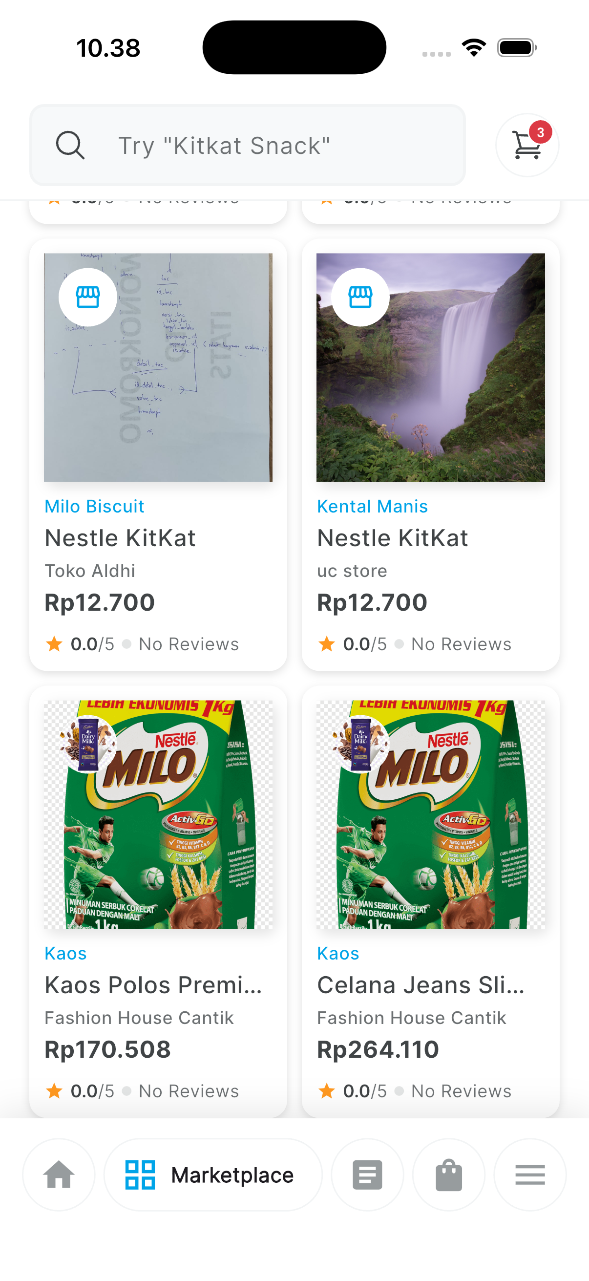Open the shopping bag tab
The image size is (589, 1281).
(448, 1174)
